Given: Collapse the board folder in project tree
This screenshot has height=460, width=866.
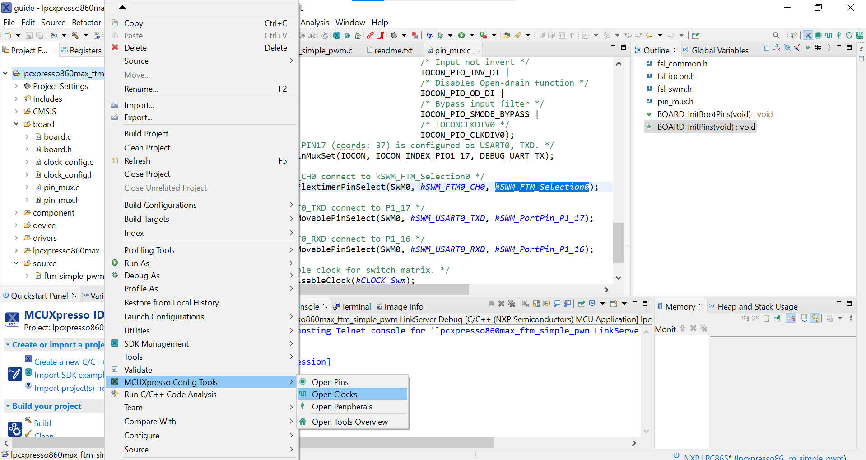Looking at the screenshot, I should coord(16,124).
